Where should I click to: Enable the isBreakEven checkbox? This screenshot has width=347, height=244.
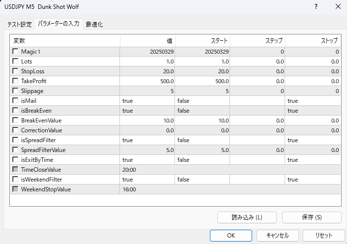(x=16, y=111)
